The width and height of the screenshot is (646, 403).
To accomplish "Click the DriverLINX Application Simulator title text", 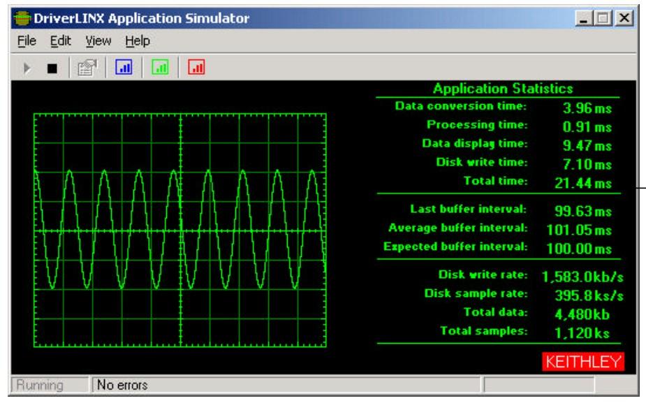I will (142, 18).
